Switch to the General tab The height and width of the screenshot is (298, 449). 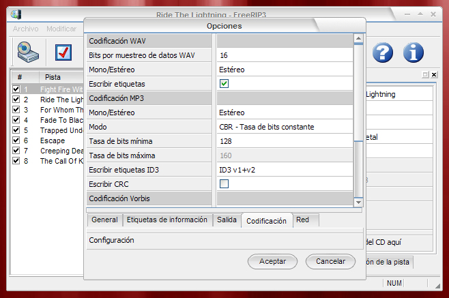coord(104,220)
